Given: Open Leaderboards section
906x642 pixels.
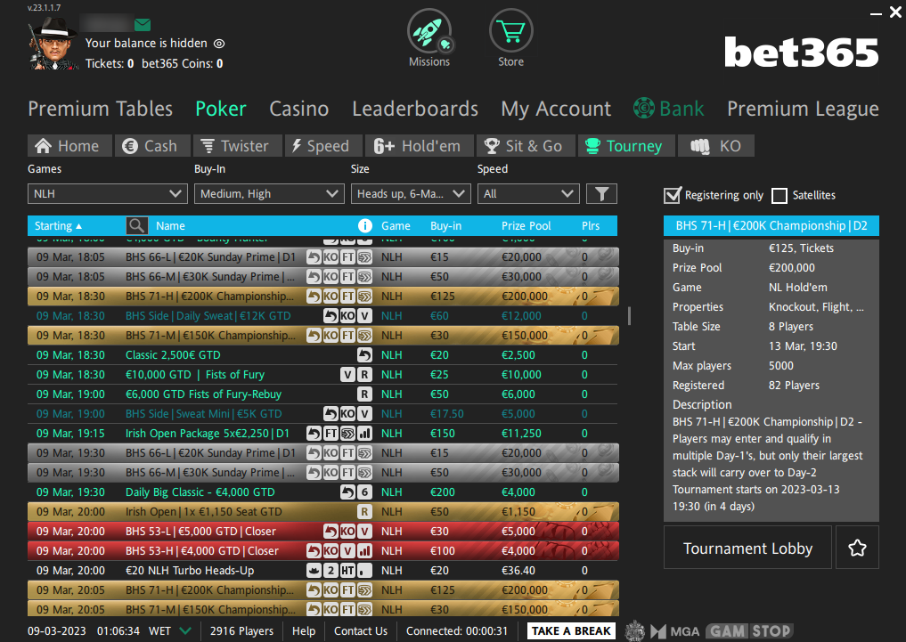Looking at the screenshot, I should pyautogui.click(x=415, y=109).
